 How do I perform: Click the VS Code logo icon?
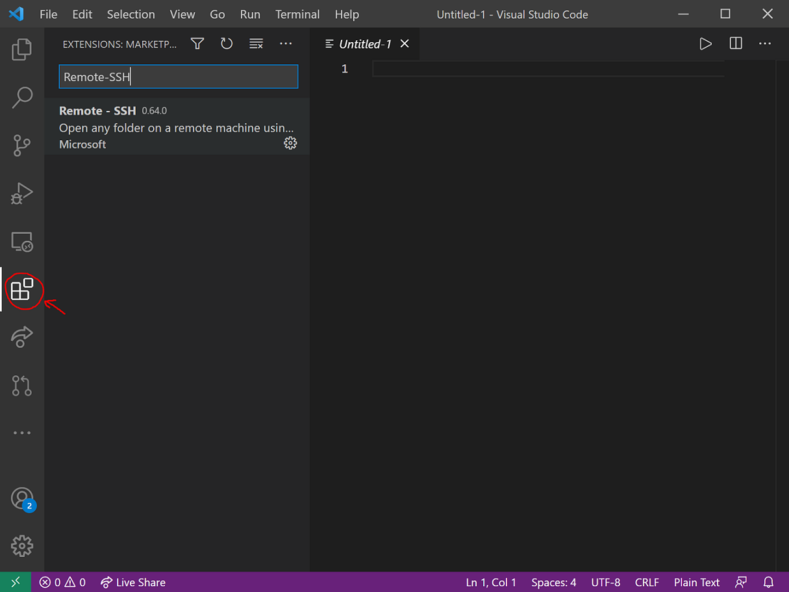(x=16, y=14)
